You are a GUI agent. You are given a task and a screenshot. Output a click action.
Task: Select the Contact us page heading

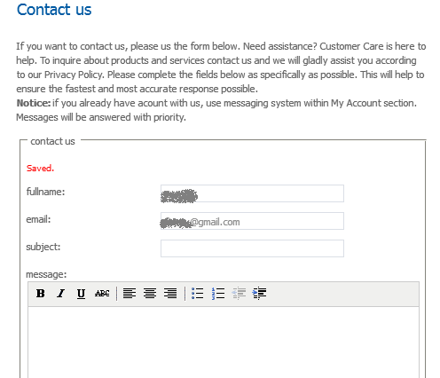click(54, 10)
